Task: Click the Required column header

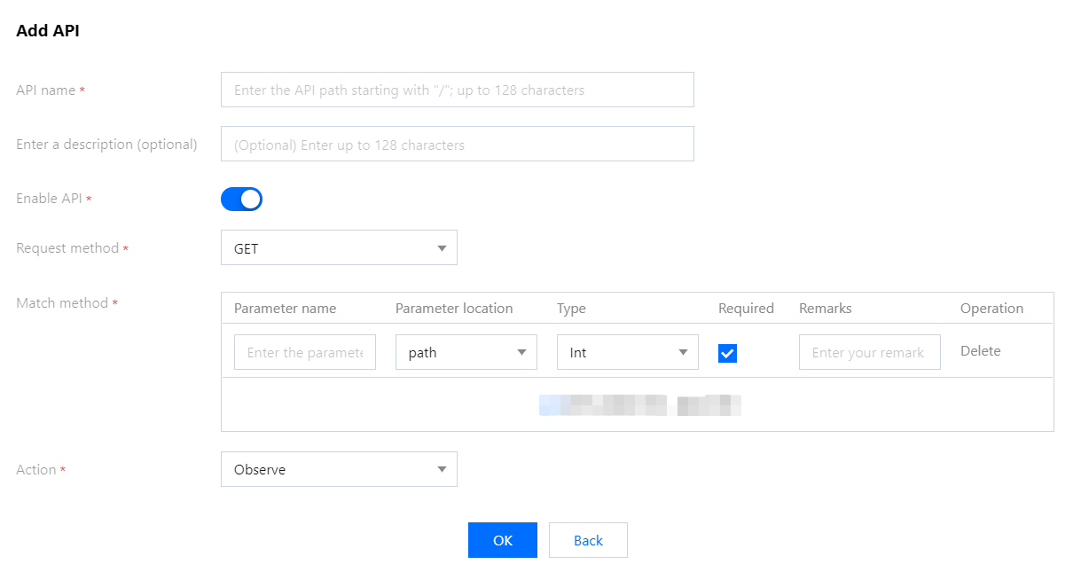Action: pos(746,309)
